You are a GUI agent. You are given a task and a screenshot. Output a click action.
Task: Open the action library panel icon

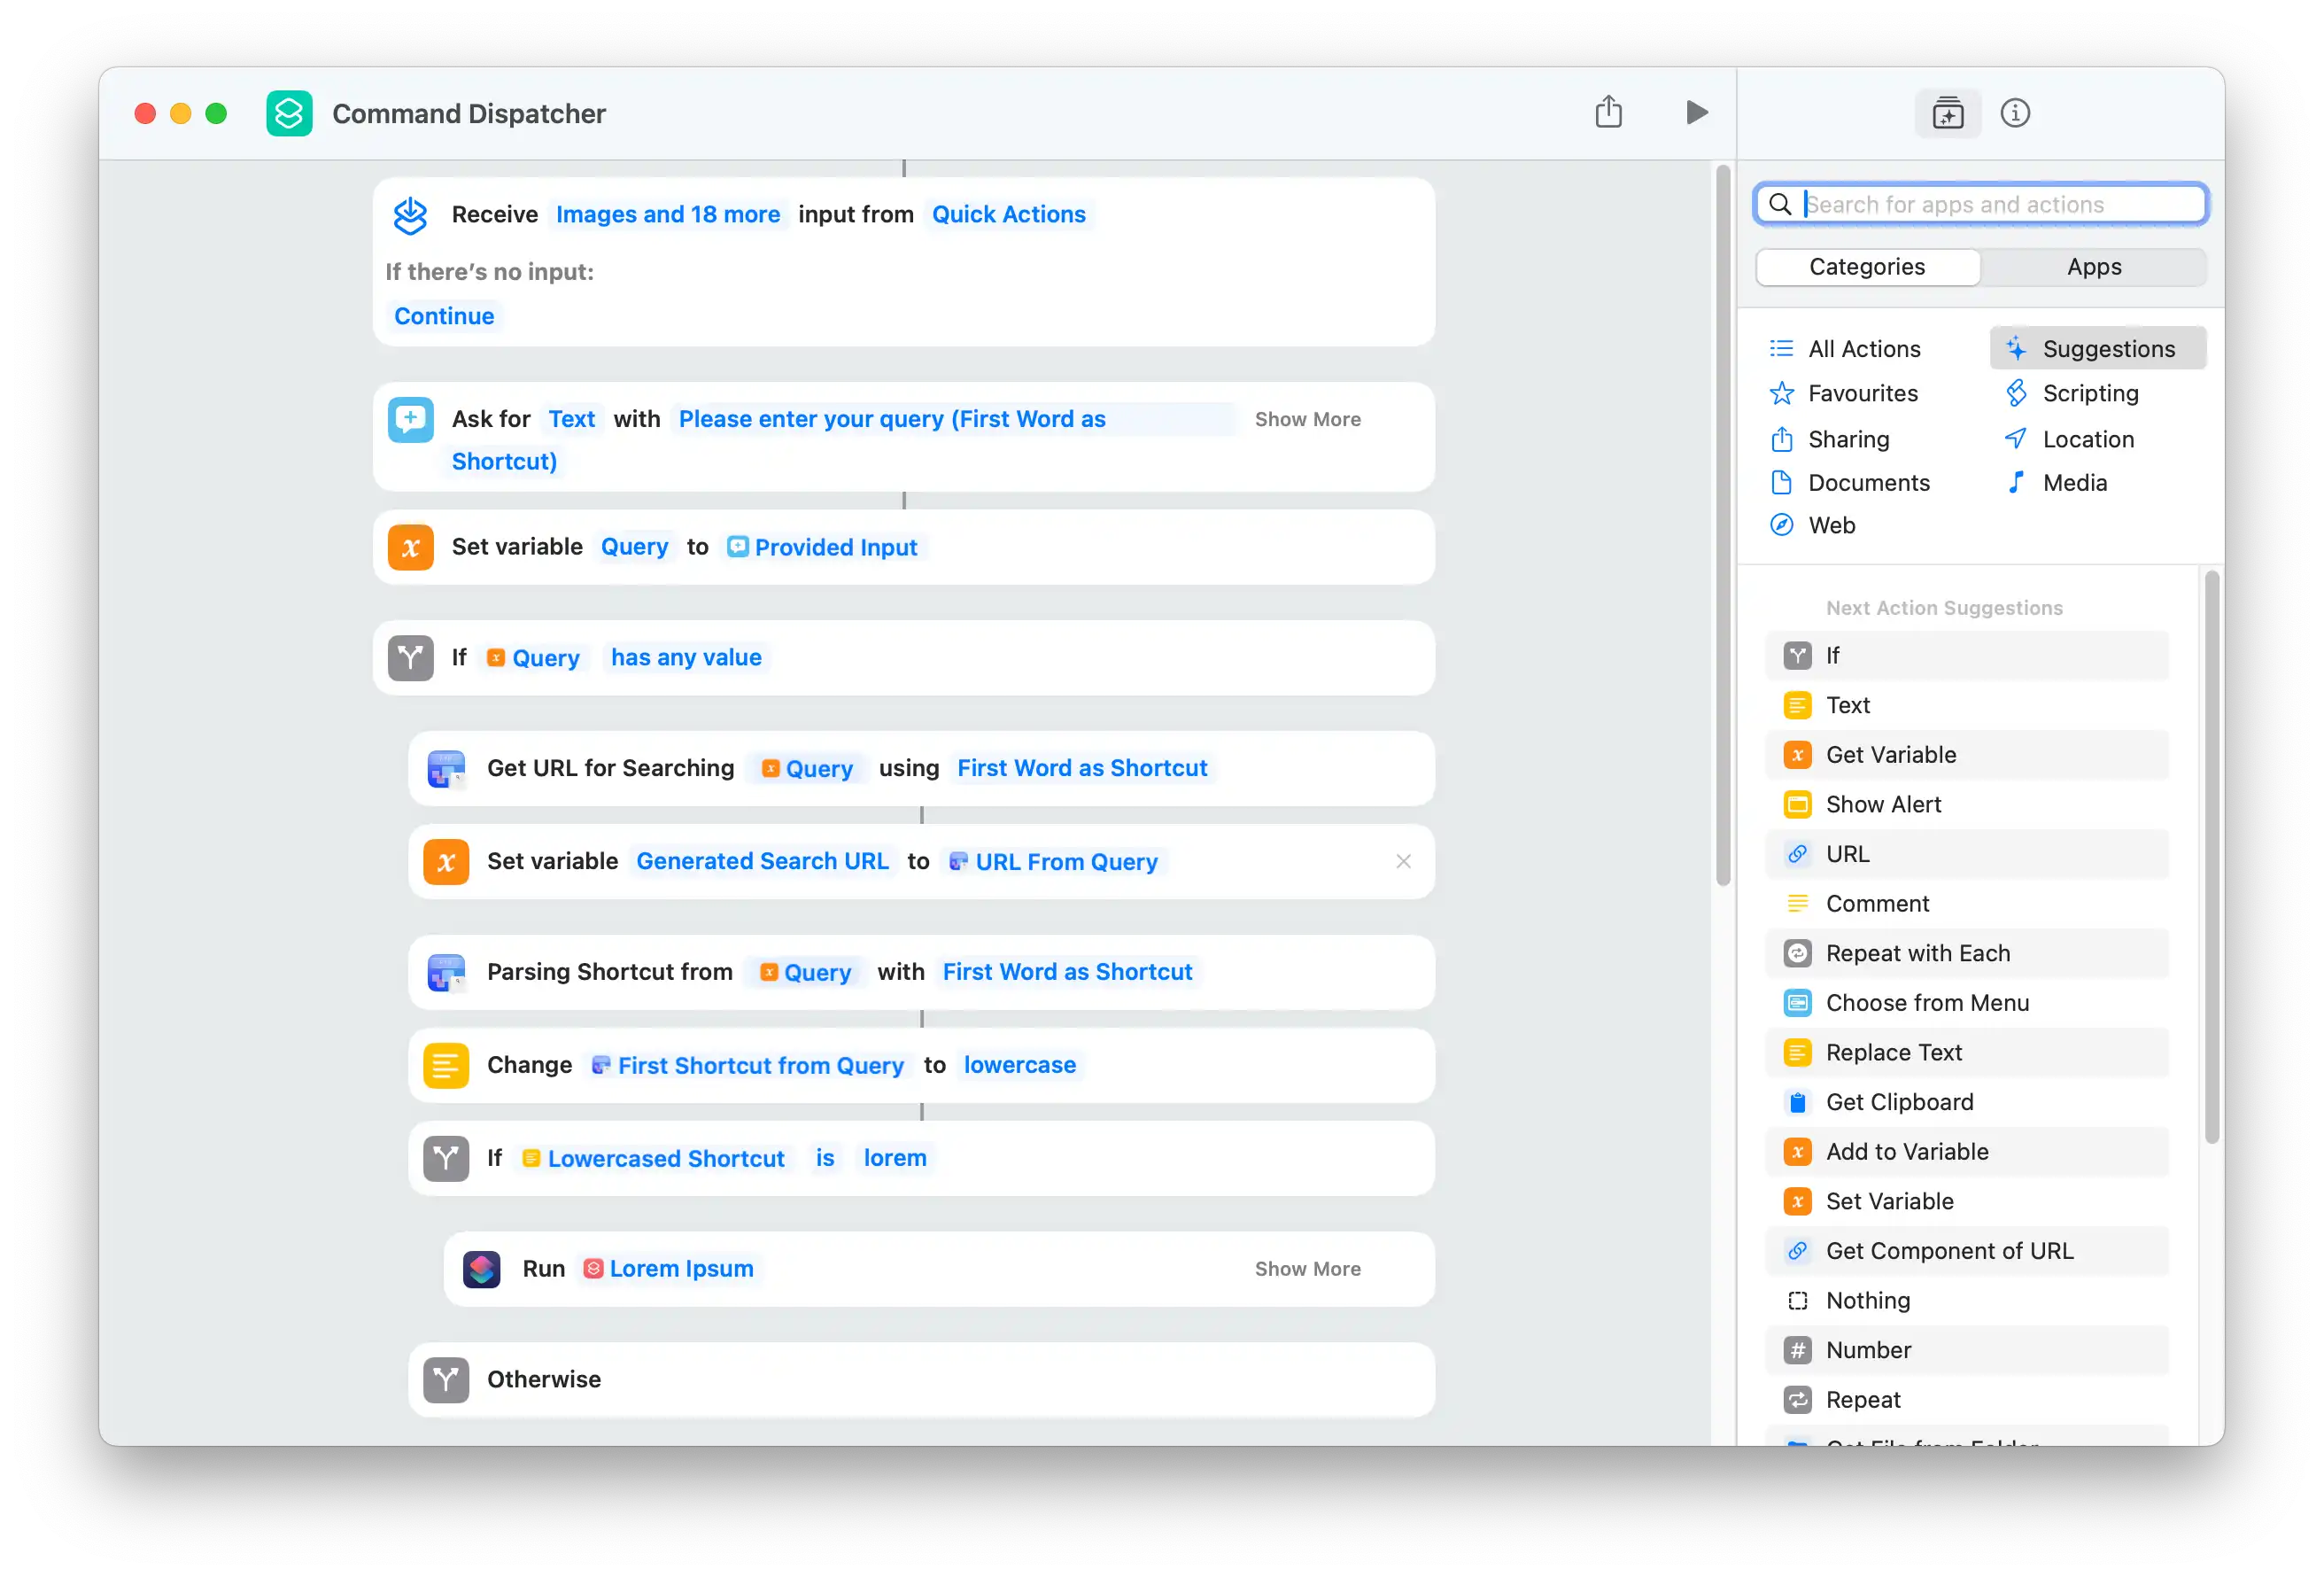click(1947, 113)
